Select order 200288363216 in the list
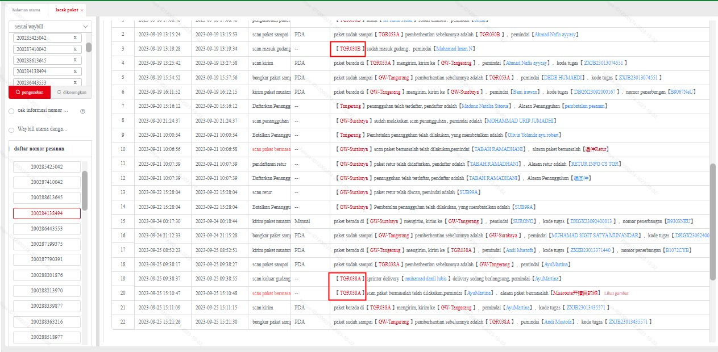Screen dimensions: 718x352 pyautogui.click(x=47, y=321)
